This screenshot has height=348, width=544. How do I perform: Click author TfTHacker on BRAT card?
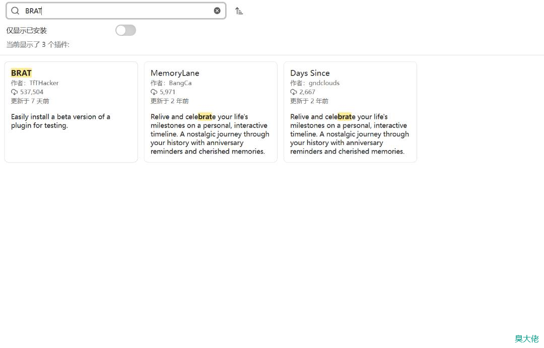click(x=44, y=83)
